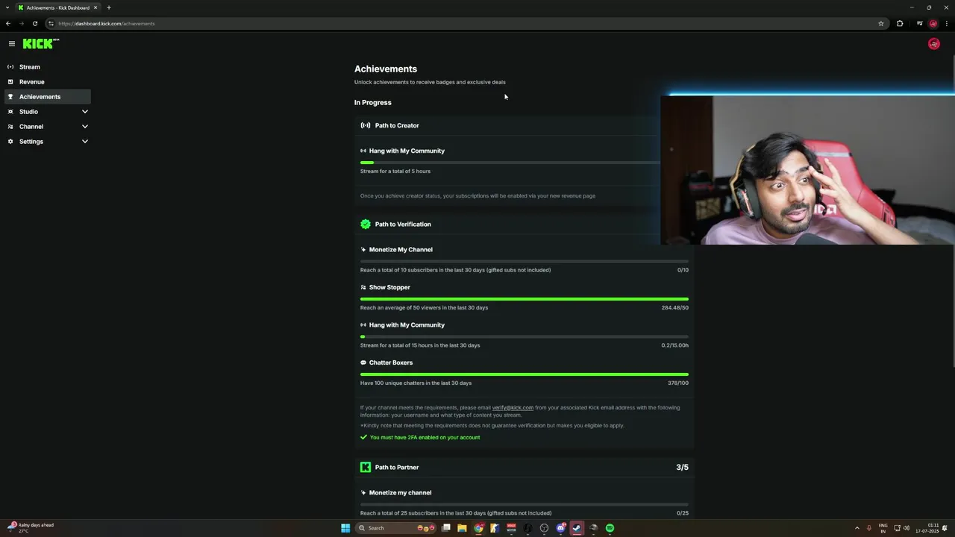Open the hamburger menu beside Kick logo

click(11, 44)
